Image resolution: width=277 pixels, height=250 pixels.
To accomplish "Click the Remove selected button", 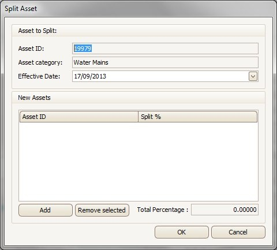I will click(x=102, y=210).
